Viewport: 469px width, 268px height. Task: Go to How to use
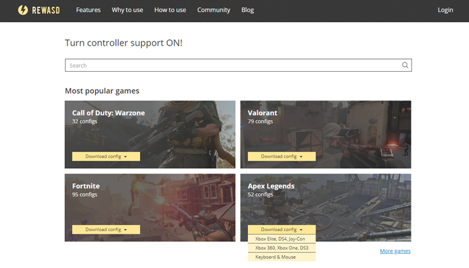pos(170,10)
